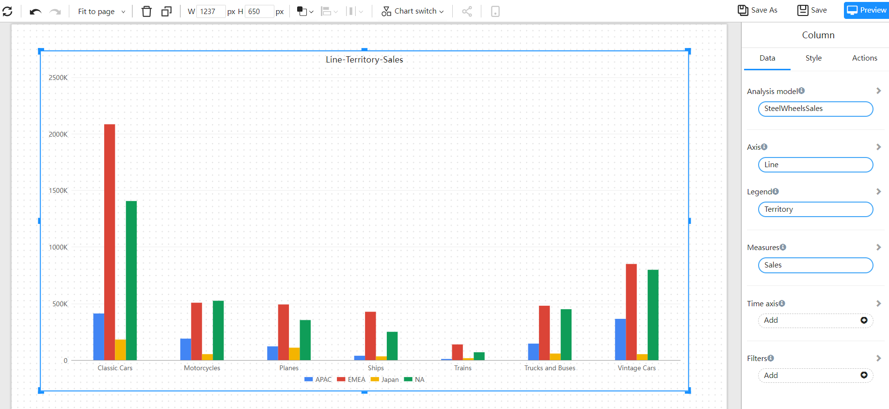This screenshot has height=409, width=889.
Task: Redo the last action
Action: click(x=55, y=11)
